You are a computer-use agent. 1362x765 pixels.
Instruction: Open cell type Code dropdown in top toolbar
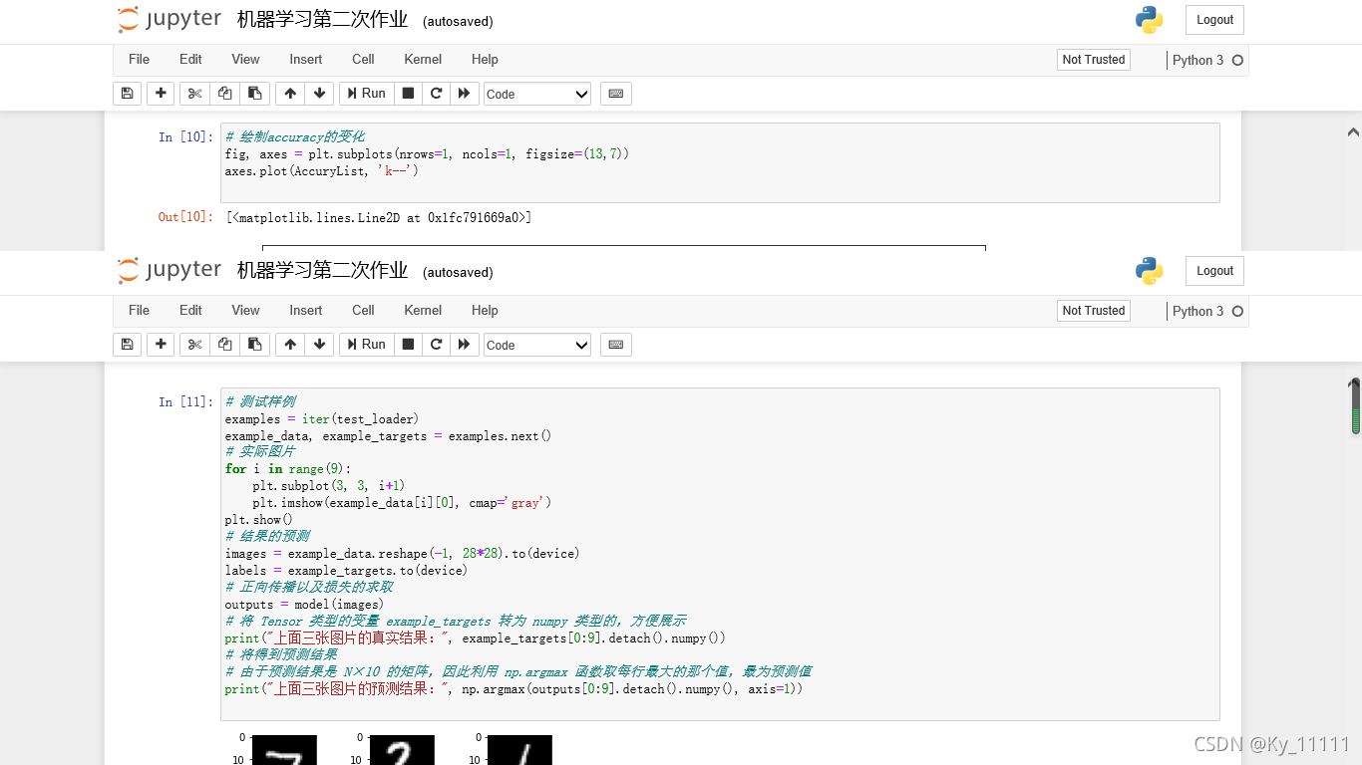[537, 94]
